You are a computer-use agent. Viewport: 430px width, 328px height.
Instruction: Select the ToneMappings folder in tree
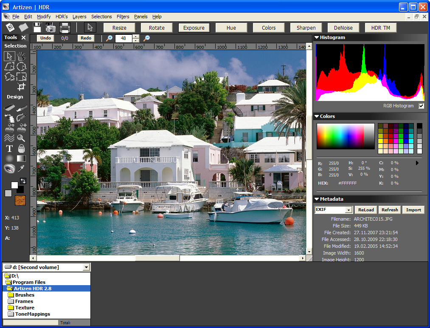click(32, 314)
